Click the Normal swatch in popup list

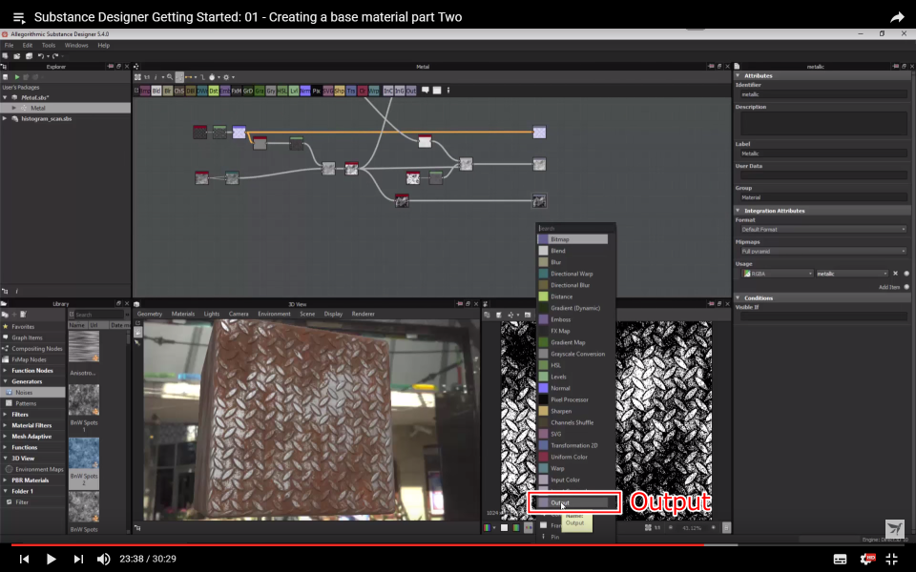pyautogui.click(x=543, y=388)
